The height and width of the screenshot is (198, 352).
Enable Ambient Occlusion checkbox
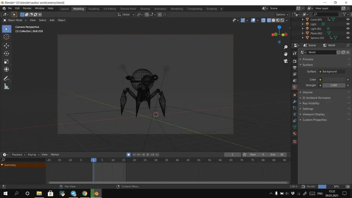click(304, 98)
